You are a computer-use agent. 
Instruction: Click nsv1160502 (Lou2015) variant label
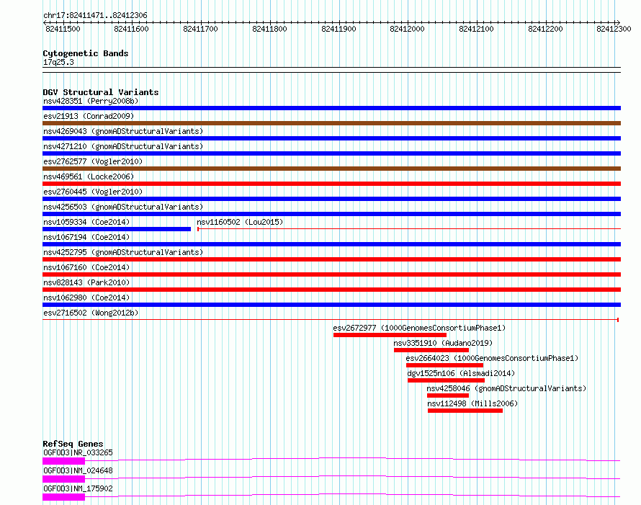[x=240, y=222]
